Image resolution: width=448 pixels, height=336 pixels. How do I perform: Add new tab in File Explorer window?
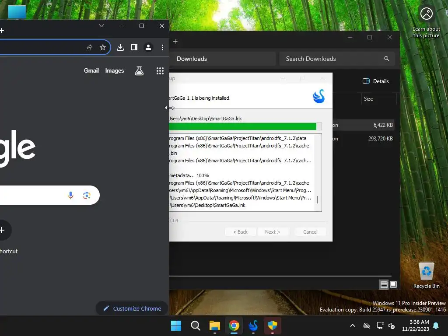(175, 42)
